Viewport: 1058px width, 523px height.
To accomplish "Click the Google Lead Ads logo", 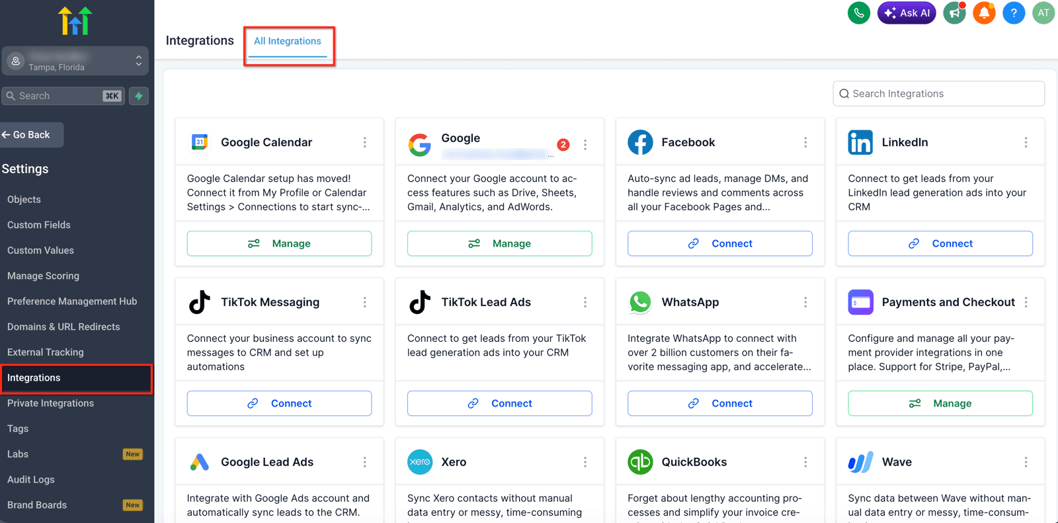I will click(200, 462).
